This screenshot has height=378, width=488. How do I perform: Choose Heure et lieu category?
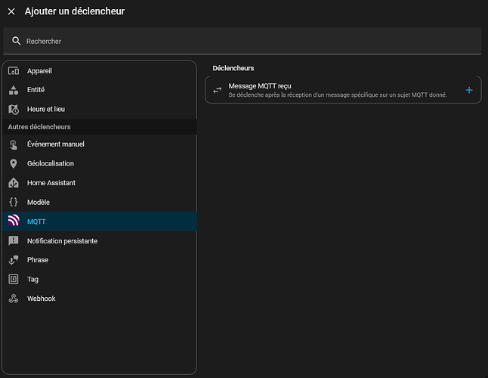pos(45,109)
